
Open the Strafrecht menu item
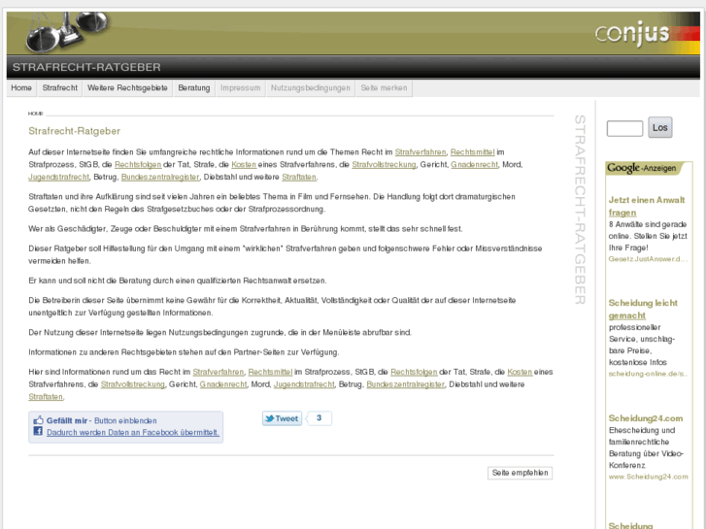60,87
